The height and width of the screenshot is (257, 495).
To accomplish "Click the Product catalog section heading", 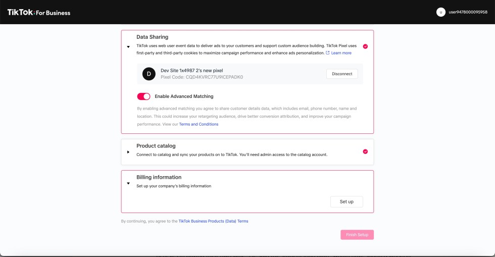I will (156, 146).
